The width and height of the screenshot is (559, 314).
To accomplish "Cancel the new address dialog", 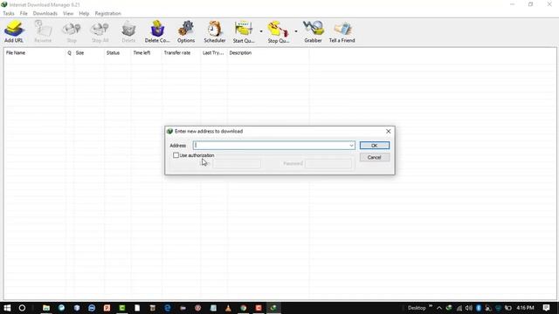I will pyautogui.click(x=375, y=157).
